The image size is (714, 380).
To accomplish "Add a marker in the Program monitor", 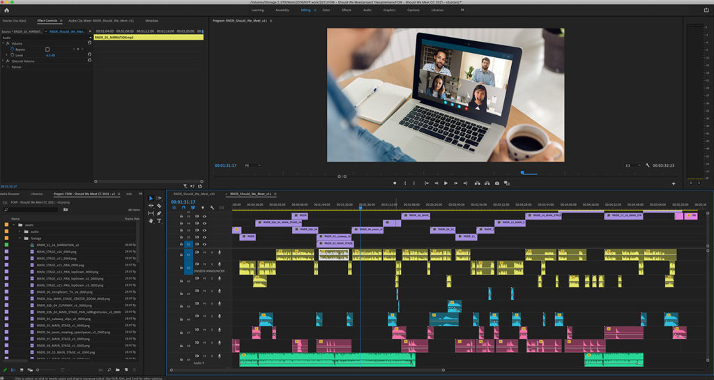I will tap(395, 183).
